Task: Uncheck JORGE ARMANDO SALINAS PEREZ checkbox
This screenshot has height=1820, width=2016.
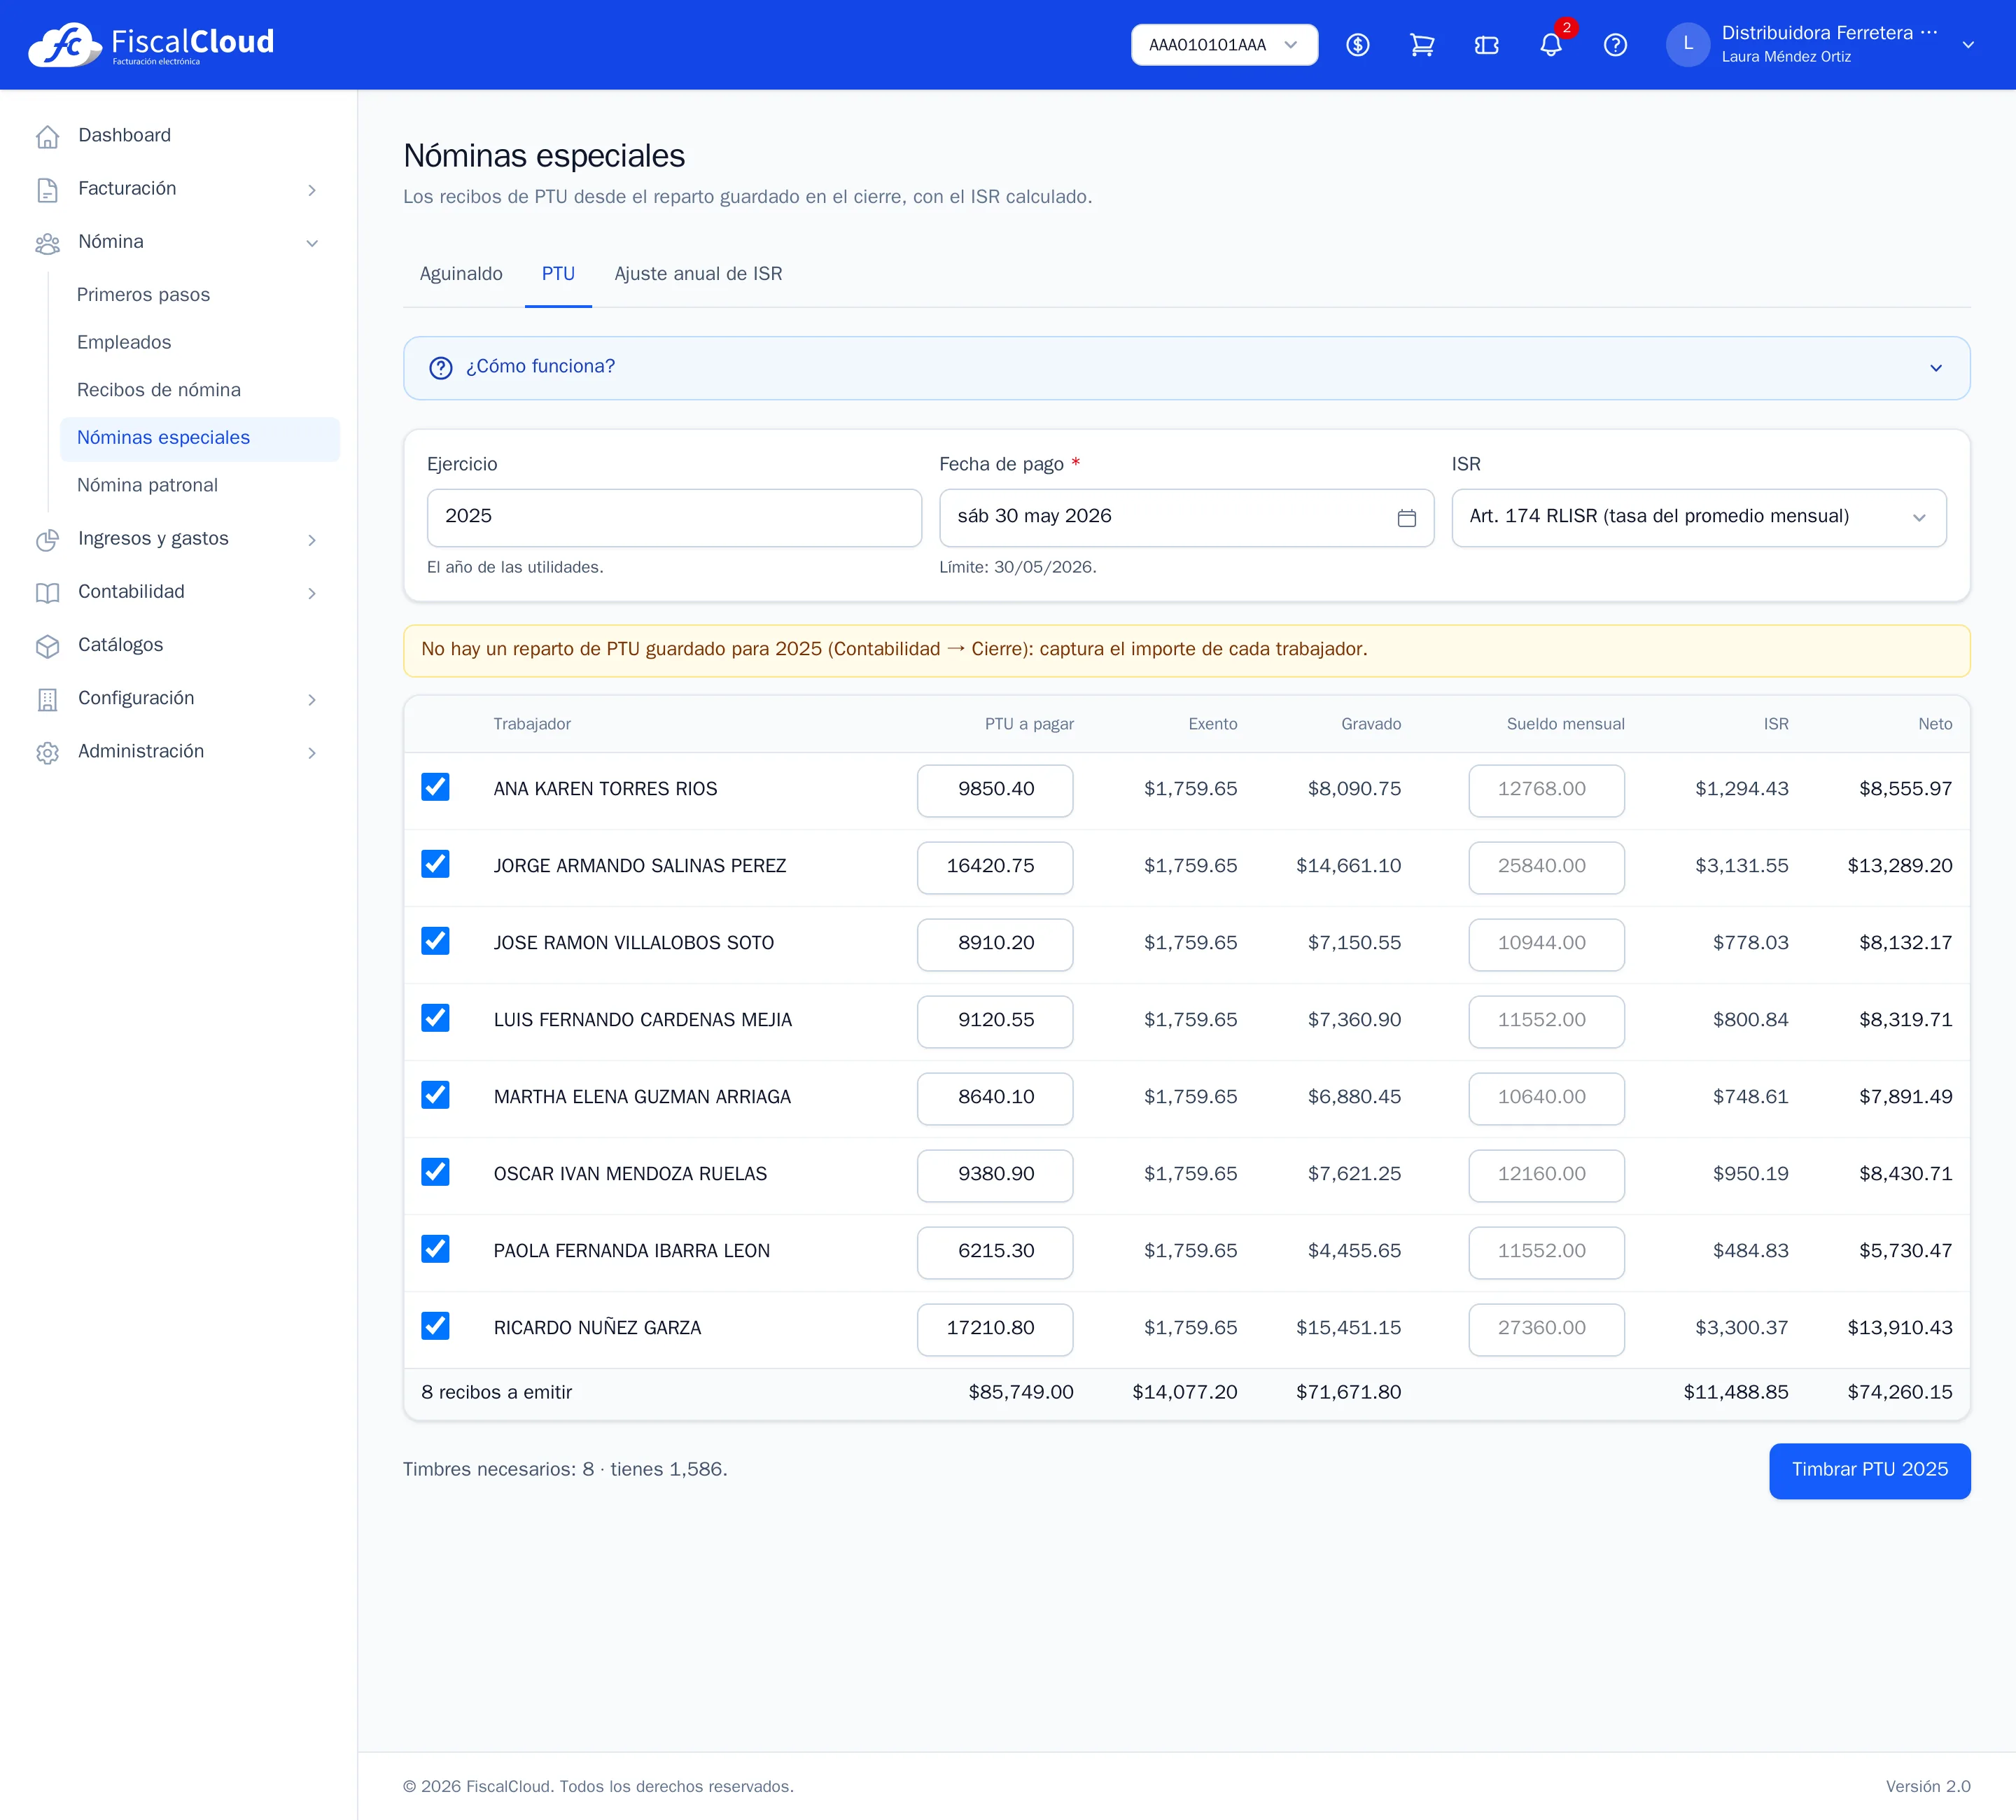Action: 435,864
